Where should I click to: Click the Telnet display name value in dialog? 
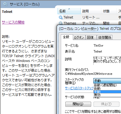(98, 52)
